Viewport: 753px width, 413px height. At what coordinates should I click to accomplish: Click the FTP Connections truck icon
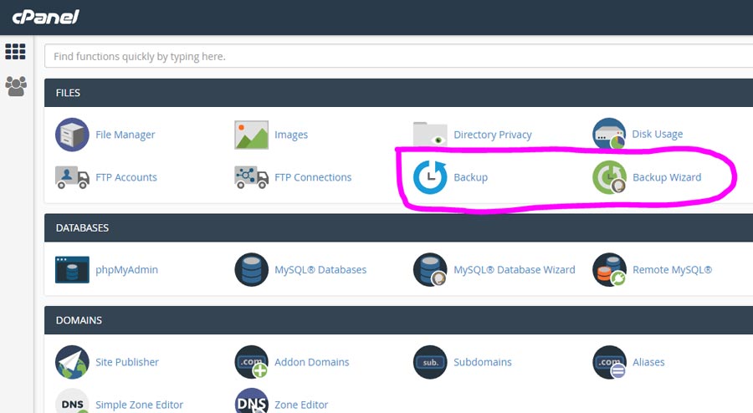point(251,177)
